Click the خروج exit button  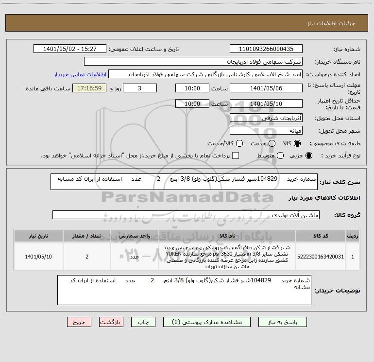pos(79,322)
